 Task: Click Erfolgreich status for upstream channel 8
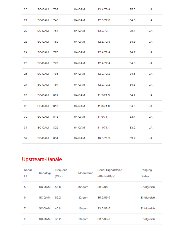(148, 219)
